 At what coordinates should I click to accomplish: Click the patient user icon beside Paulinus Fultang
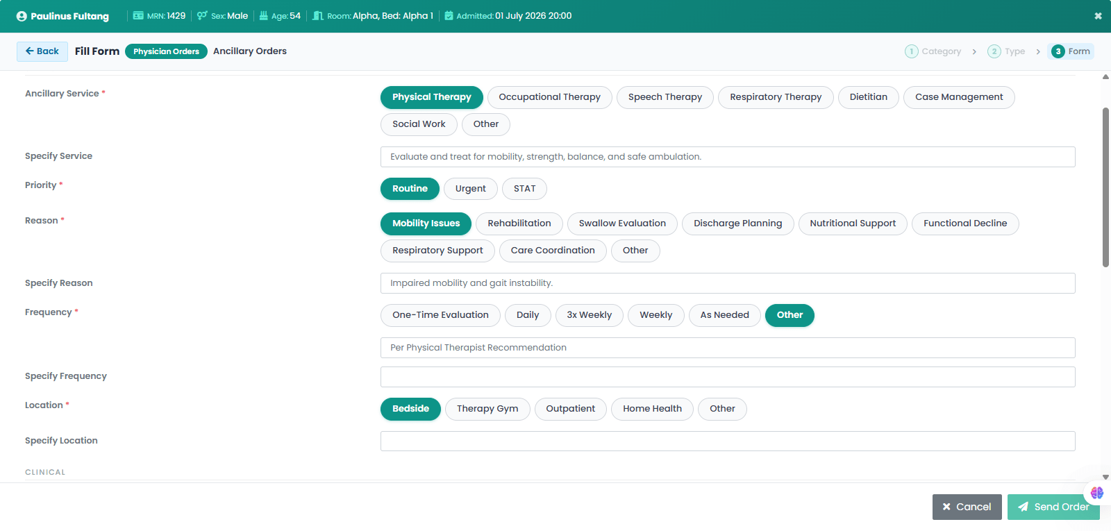coord(22,16)
